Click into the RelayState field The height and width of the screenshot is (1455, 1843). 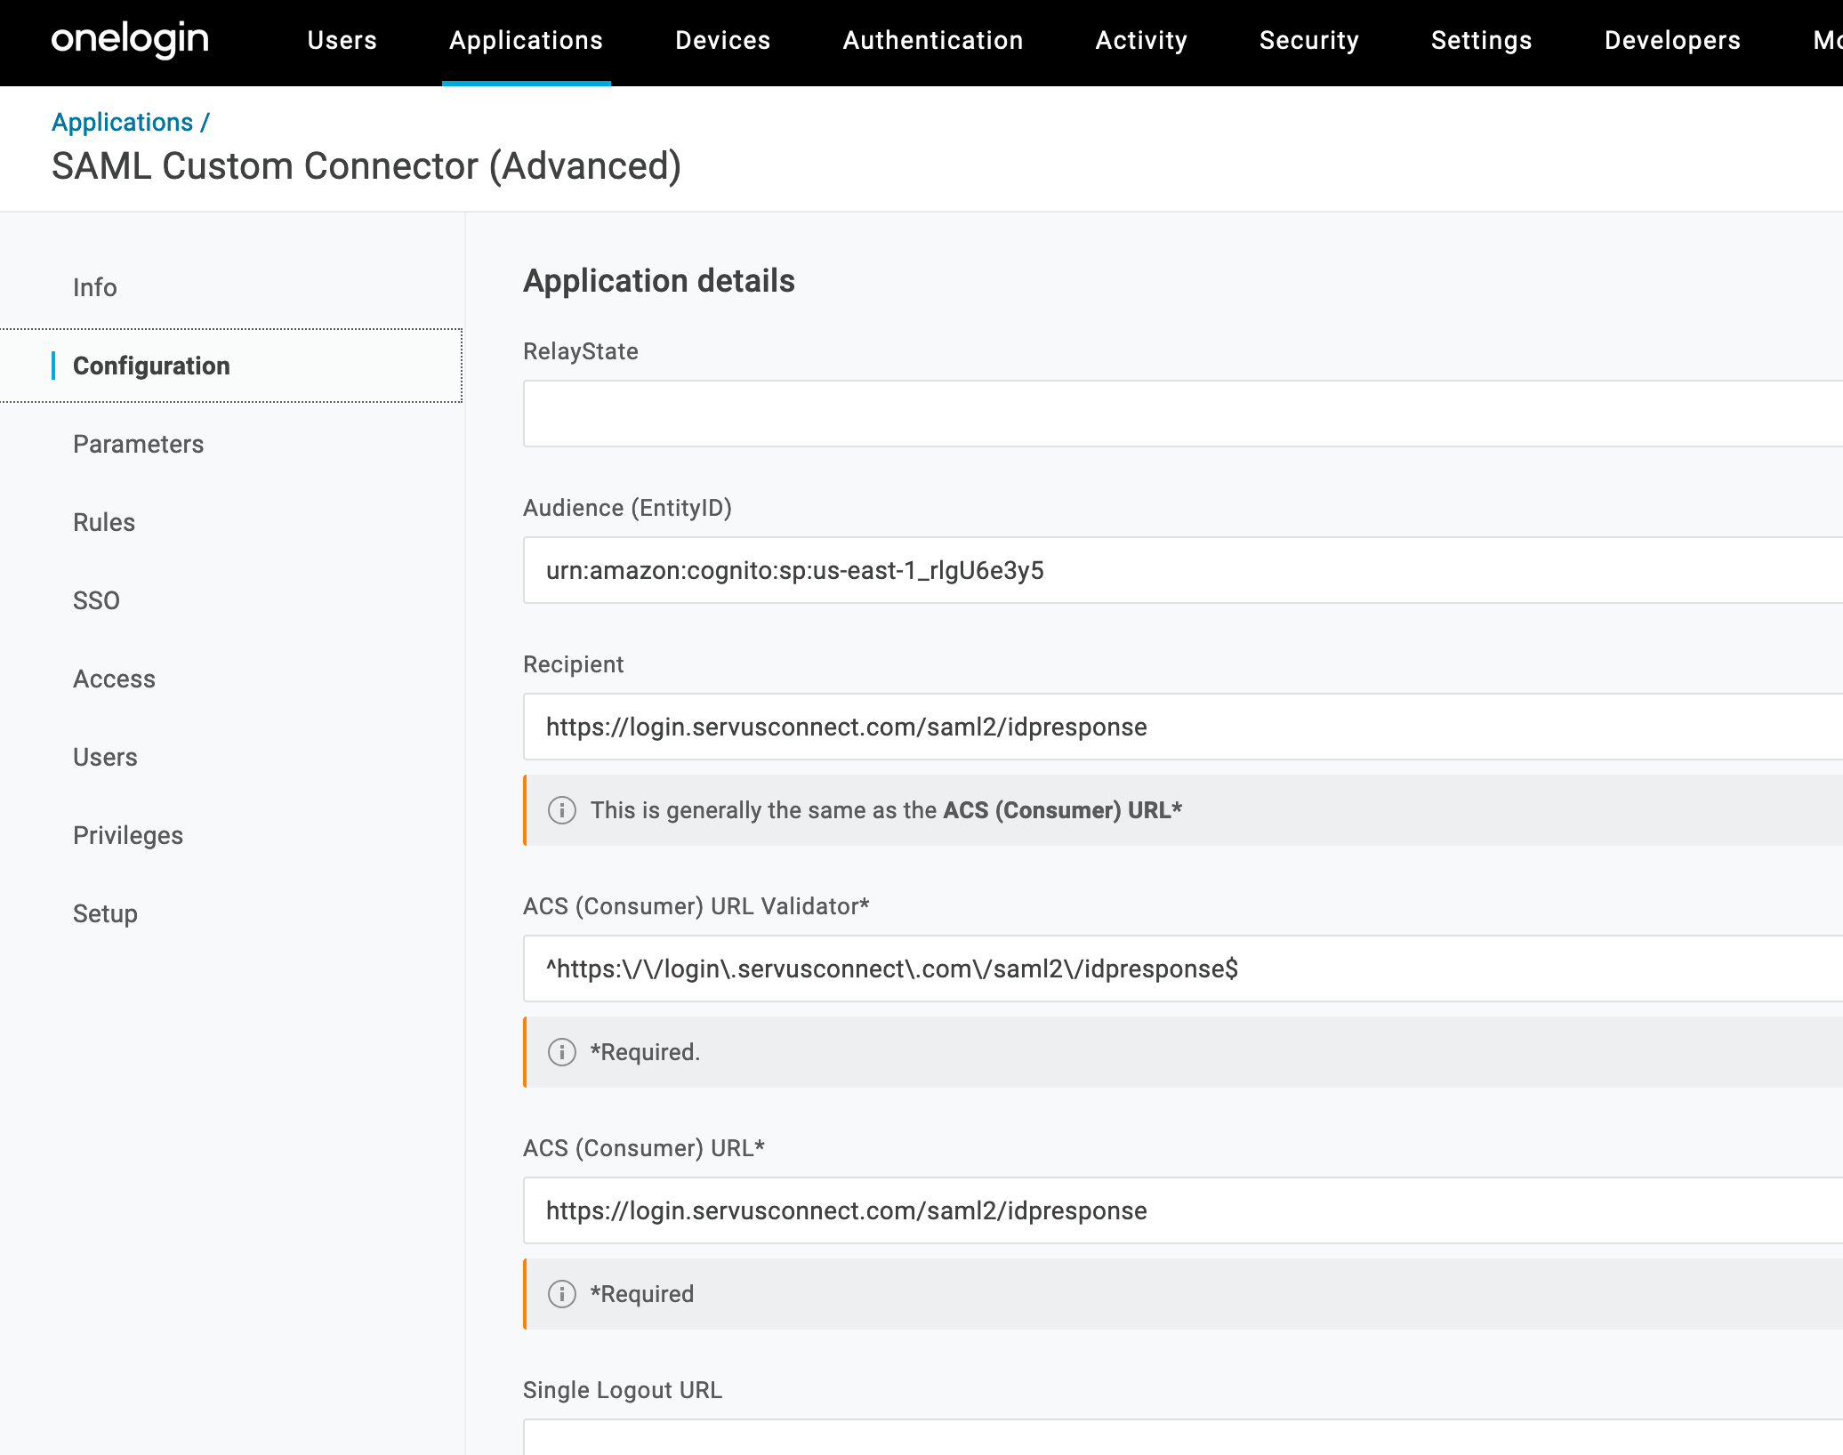(1181, 414)
